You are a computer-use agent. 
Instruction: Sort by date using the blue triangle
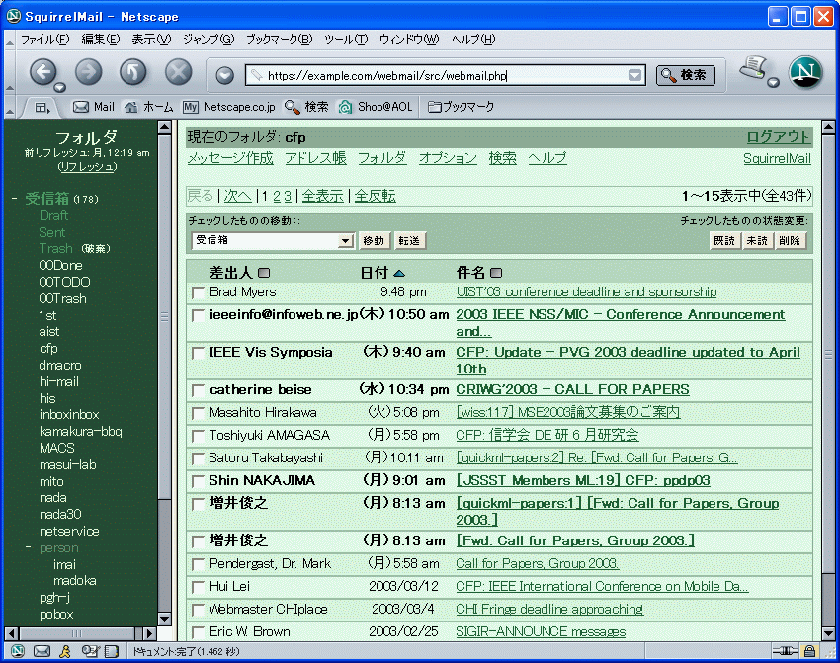(x=399, y=273)
